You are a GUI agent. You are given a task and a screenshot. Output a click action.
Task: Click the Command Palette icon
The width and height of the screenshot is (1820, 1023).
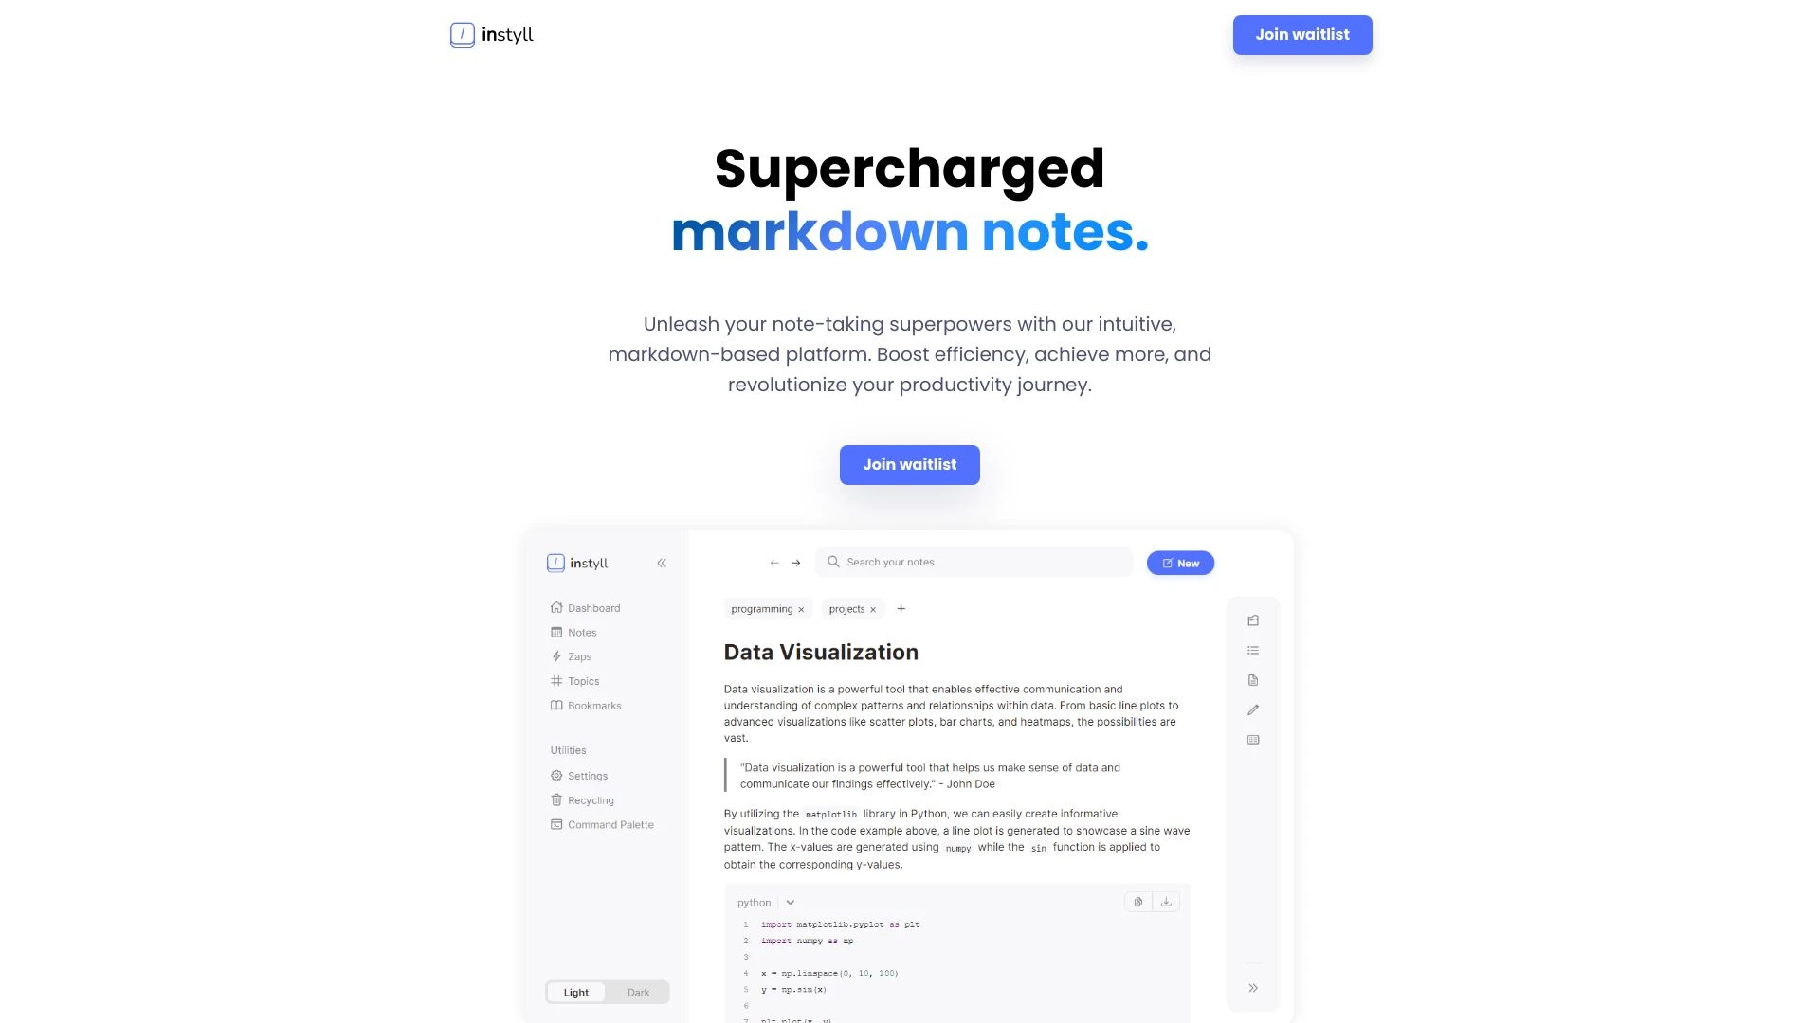(x=556, y=824)
